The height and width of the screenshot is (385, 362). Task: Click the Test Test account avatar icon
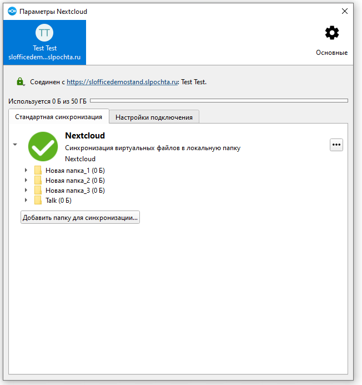(44, 33)
